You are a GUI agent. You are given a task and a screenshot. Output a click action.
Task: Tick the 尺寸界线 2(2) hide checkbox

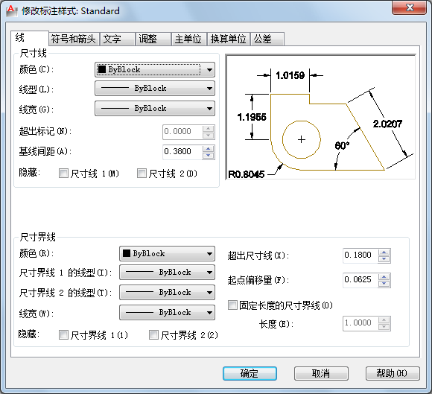153,335
